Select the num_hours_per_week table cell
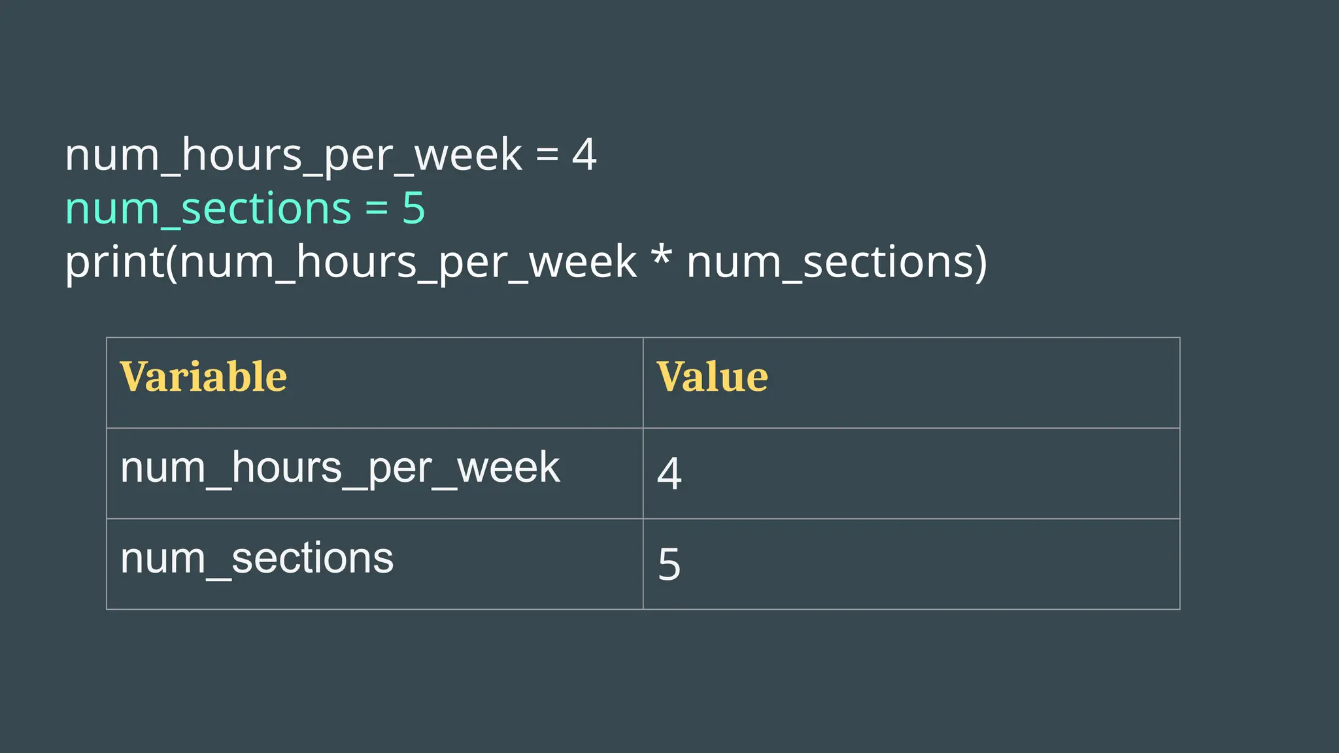1339x753 pixels. click(x=340, y=468)
